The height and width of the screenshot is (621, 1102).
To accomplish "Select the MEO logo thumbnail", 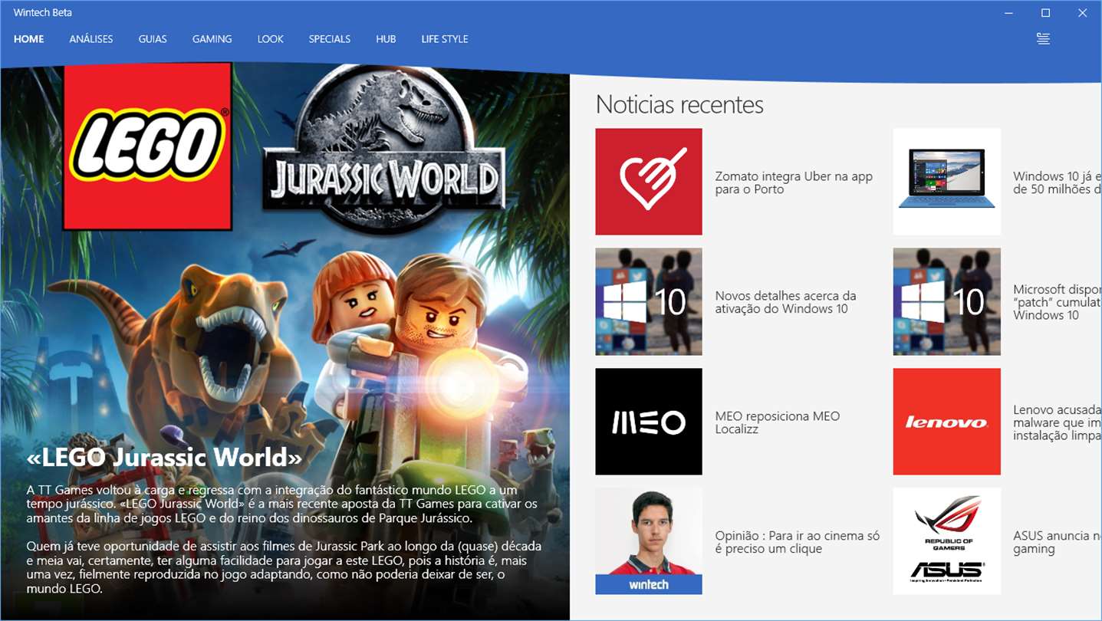I will (x=649, y=422).
